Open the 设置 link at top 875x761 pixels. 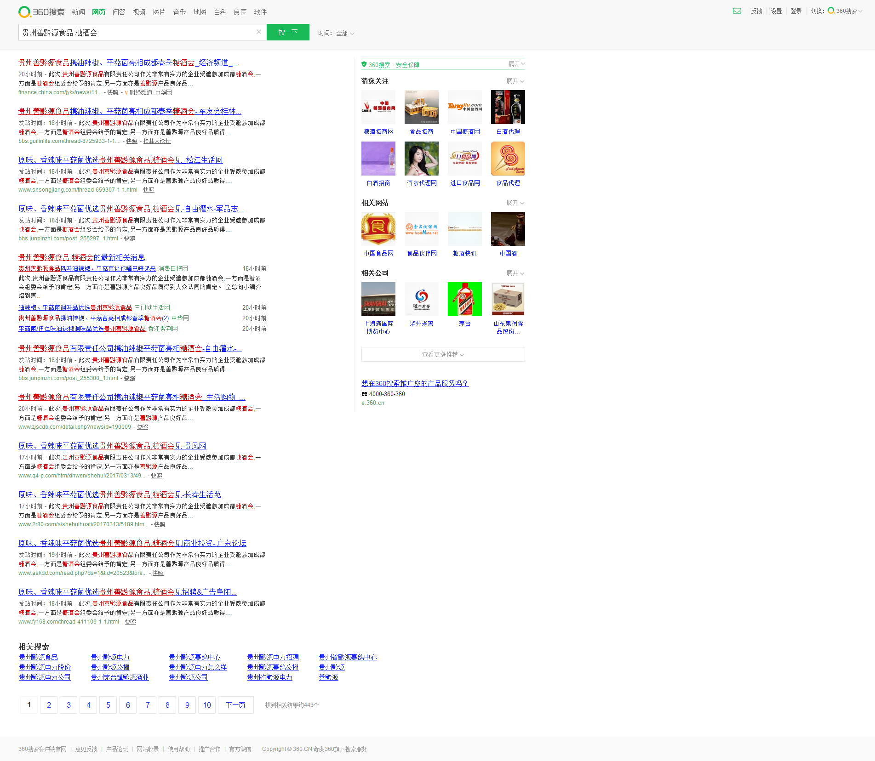(x=776, y=11)
